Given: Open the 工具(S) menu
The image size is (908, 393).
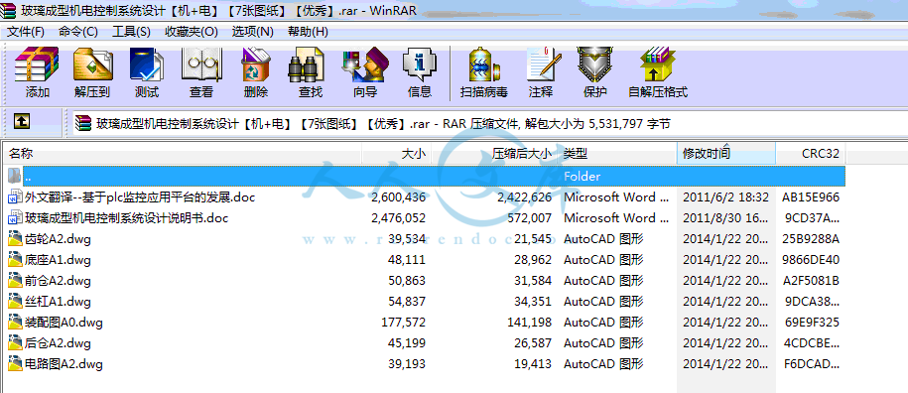Looking at the screenshot, I should [131, 31].
